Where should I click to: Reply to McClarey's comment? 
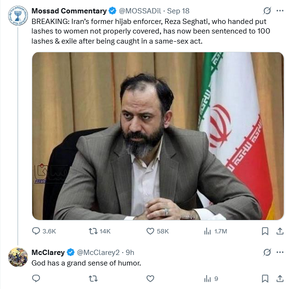(x=36, y=278)
